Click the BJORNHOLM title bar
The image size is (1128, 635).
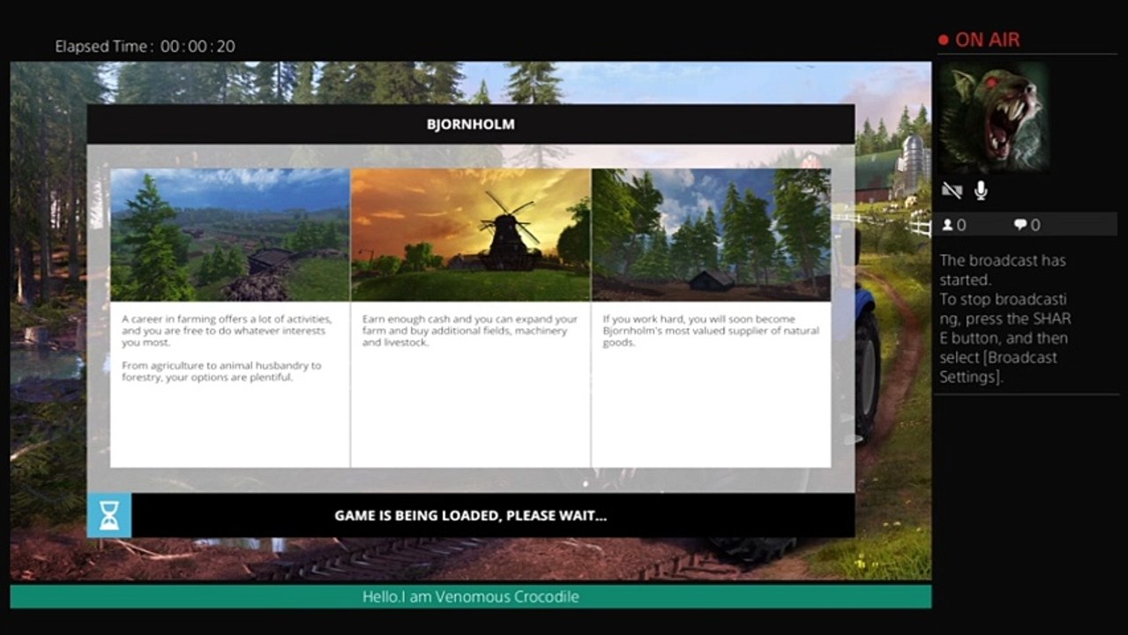(471, 124)
